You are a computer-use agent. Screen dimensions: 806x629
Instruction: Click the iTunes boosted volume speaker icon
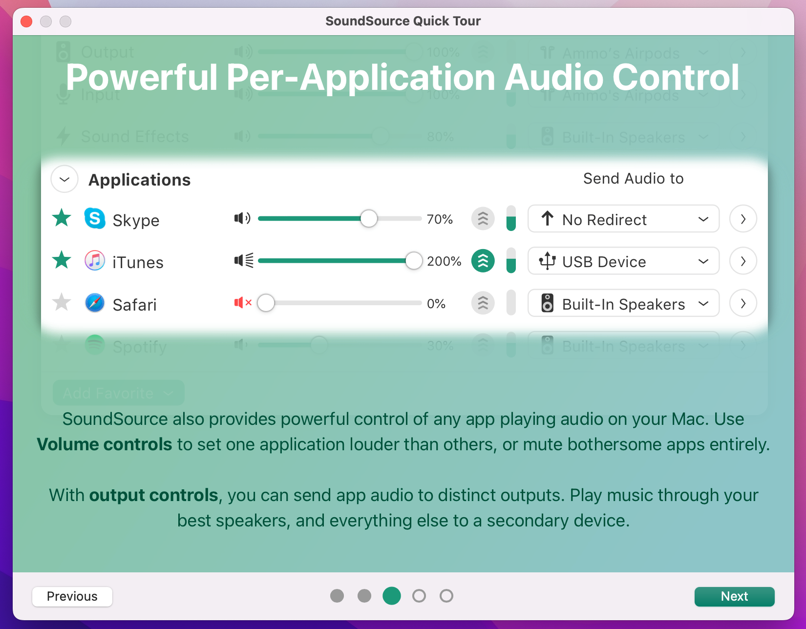244,261
